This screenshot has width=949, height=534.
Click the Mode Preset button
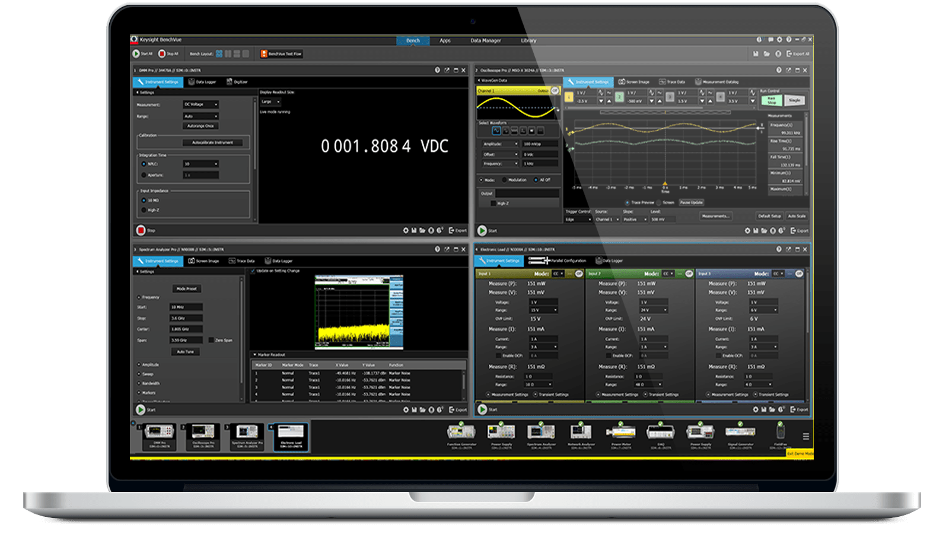pos(186,289)
